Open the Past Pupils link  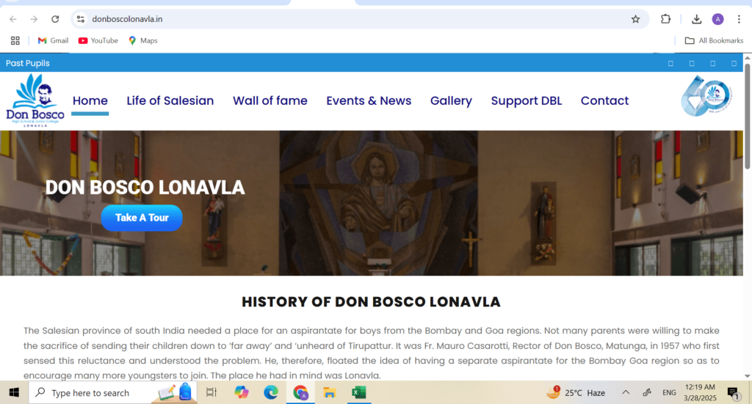pos(28,63)
